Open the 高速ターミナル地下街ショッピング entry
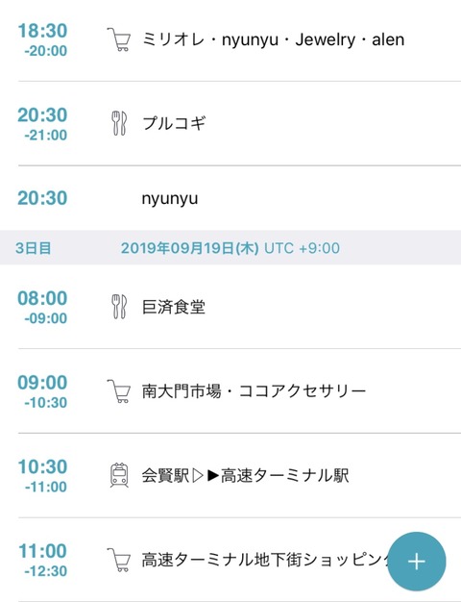The image size is (461, 602). [x=230, y=560]
